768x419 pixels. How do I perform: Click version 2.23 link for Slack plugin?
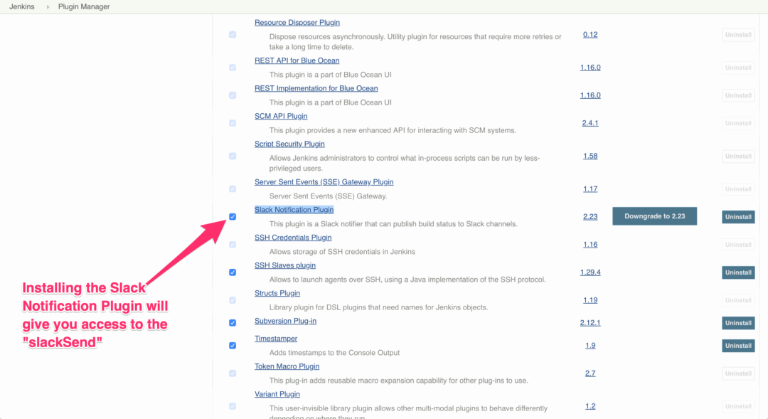pos(590,217)
